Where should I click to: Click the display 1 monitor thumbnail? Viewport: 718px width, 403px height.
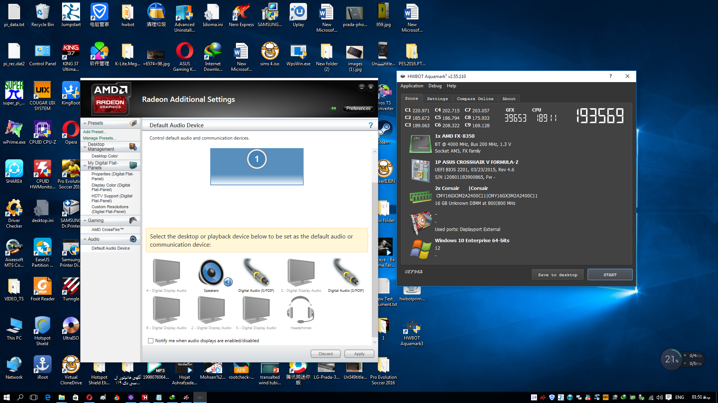tap(257, 166)
